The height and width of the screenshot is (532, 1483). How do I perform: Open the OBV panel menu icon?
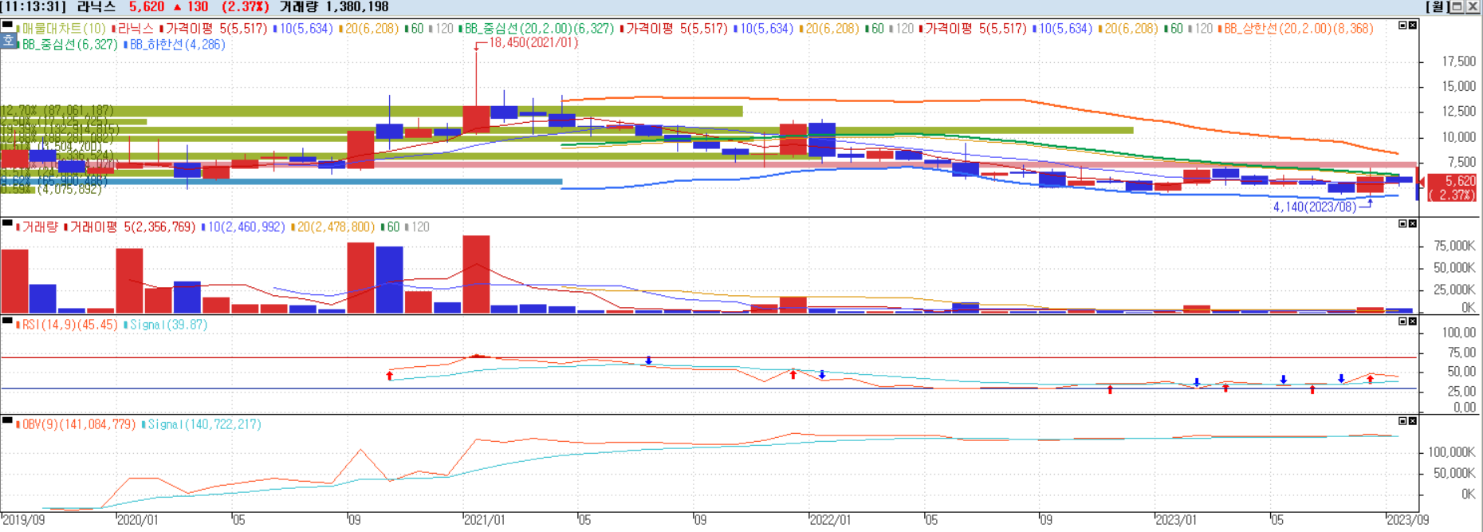click(7, 421)
